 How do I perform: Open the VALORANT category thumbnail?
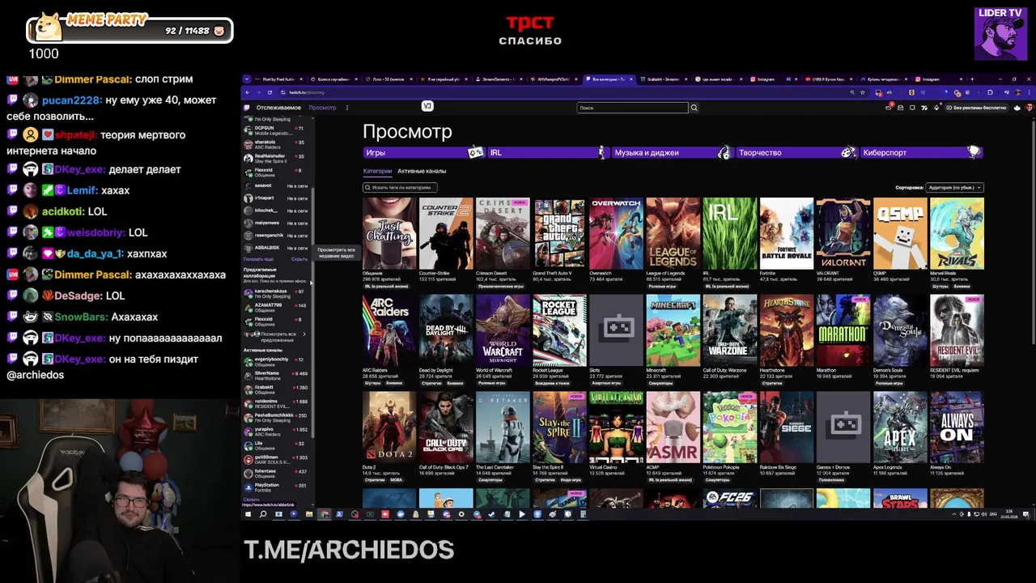point(843,233)
